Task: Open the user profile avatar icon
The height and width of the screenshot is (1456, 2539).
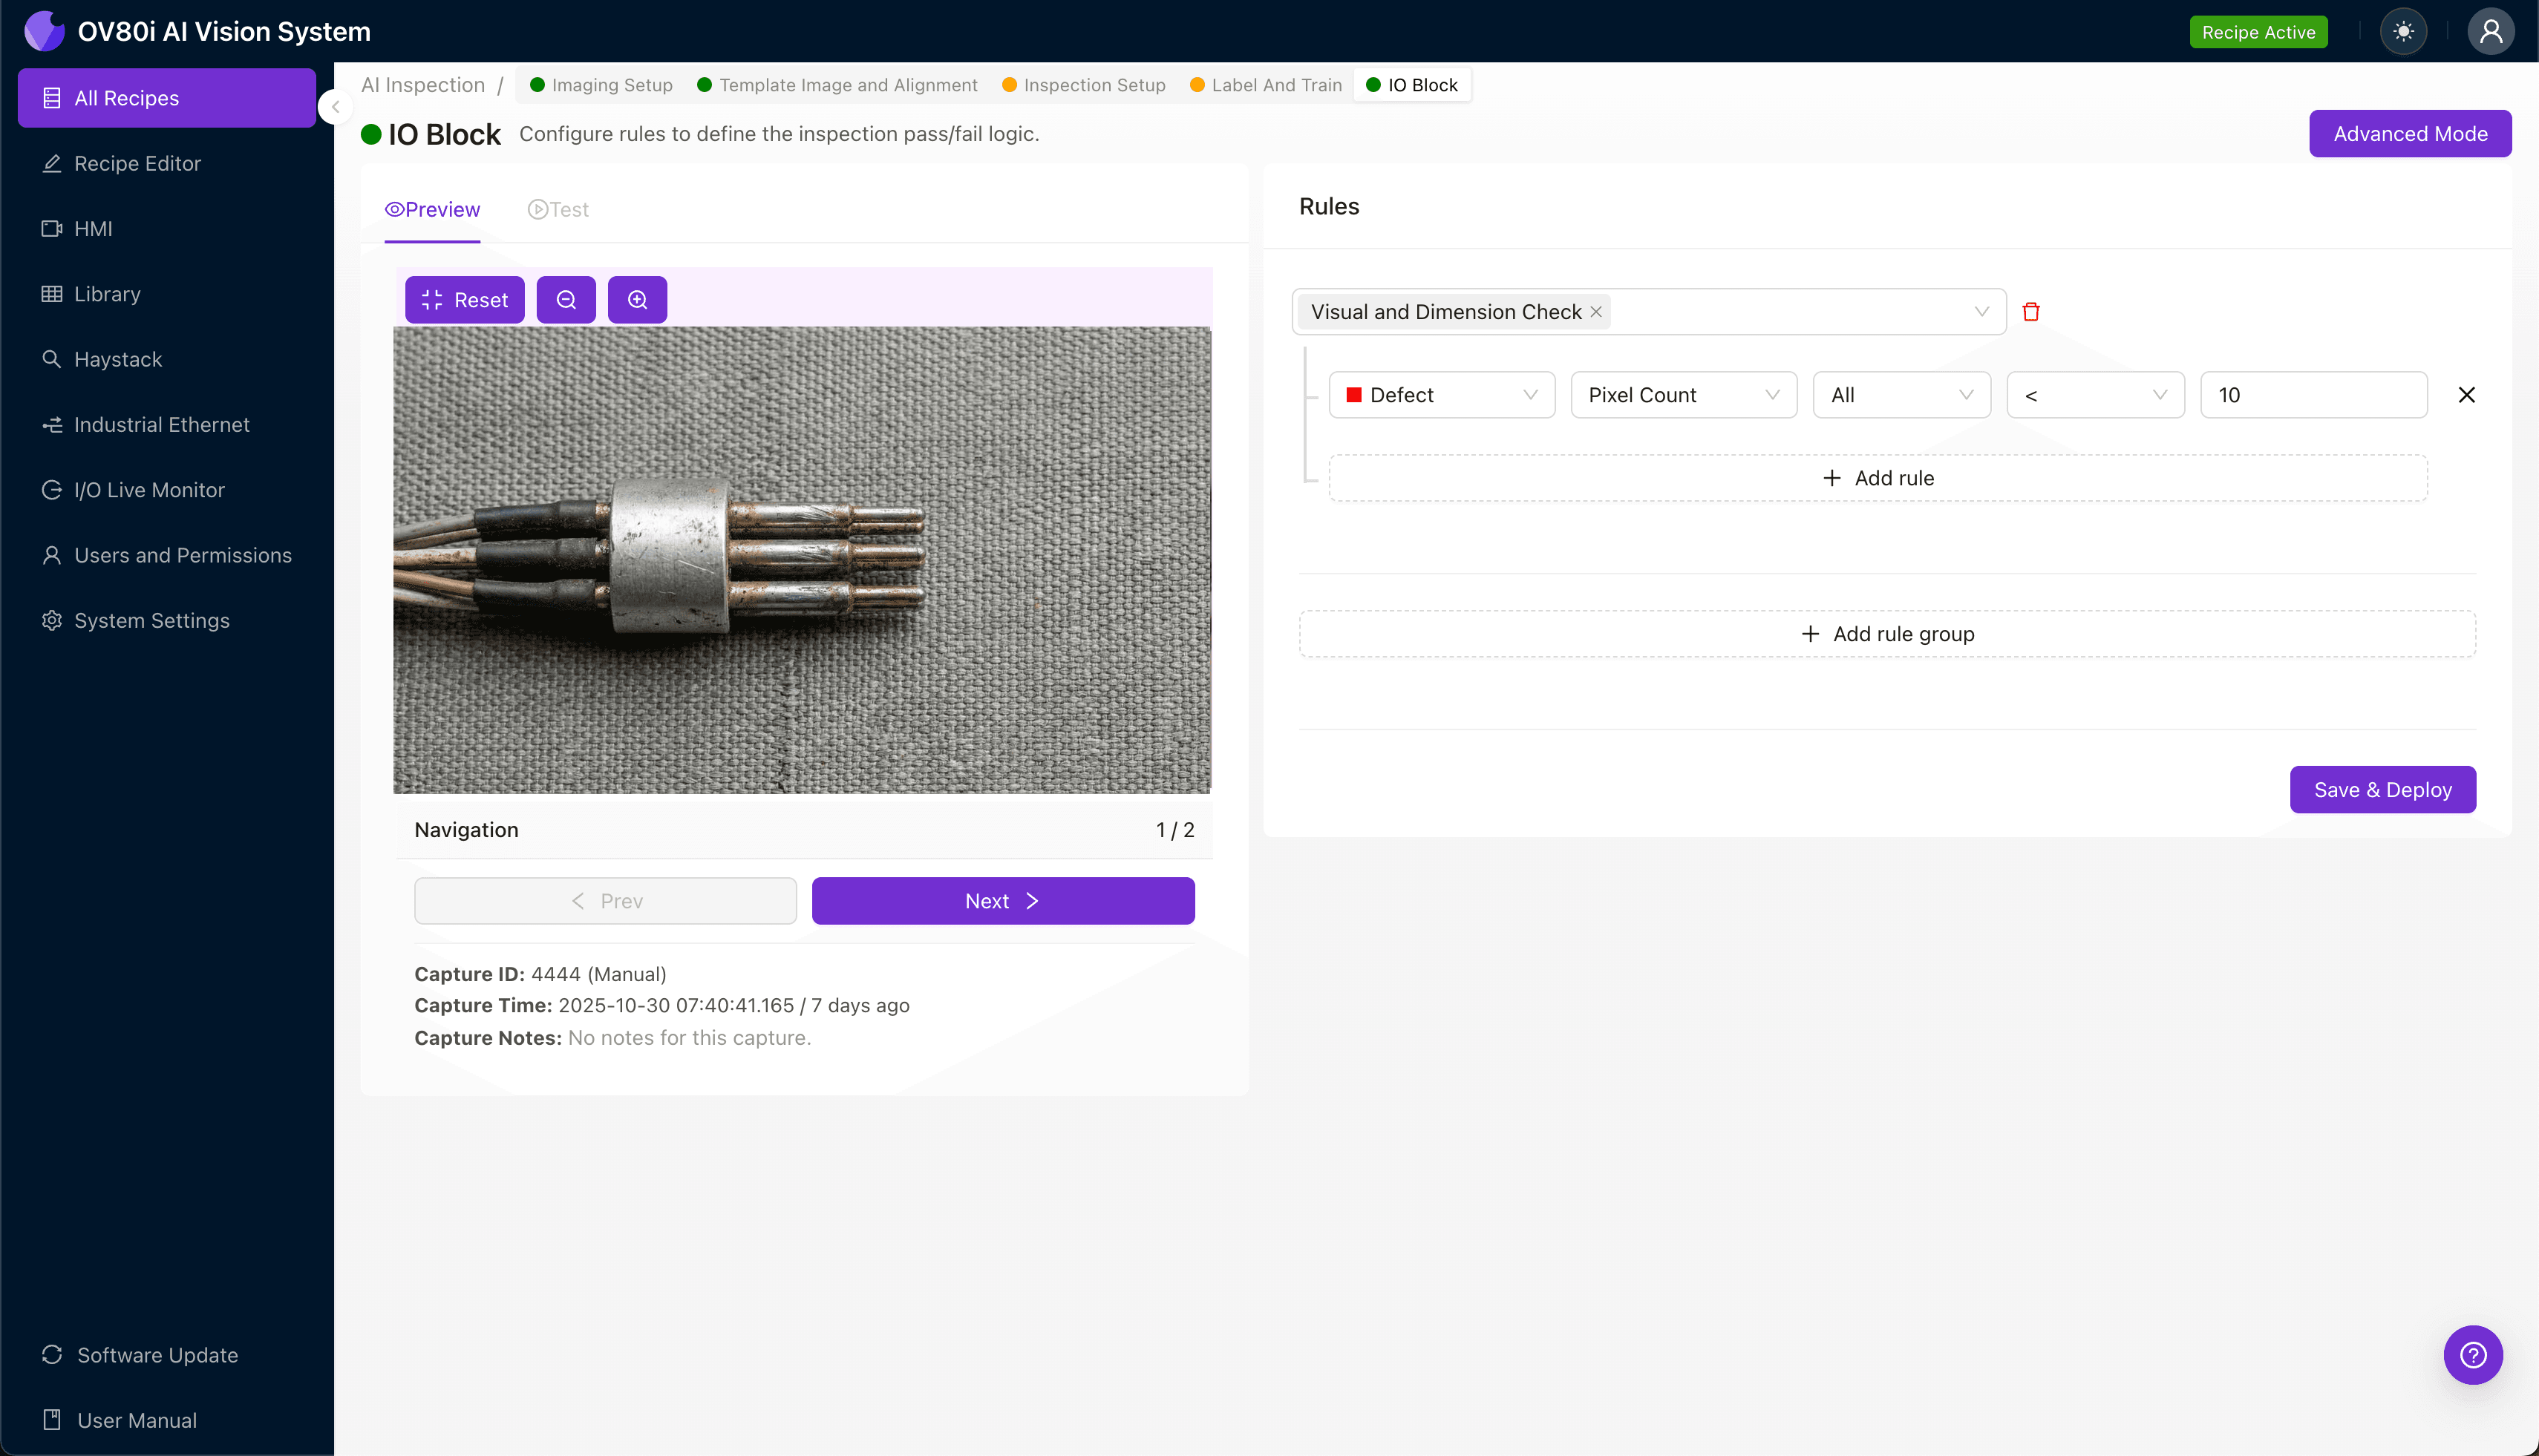Action: [x=2491, y=31]
